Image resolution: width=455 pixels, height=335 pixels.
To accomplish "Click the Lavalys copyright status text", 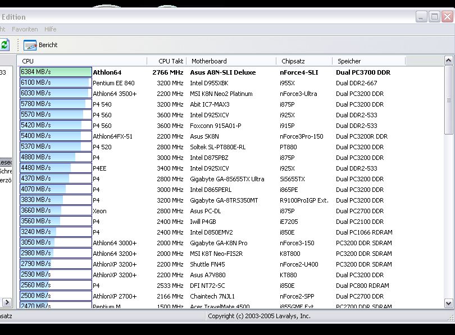I will click(259, 316).
